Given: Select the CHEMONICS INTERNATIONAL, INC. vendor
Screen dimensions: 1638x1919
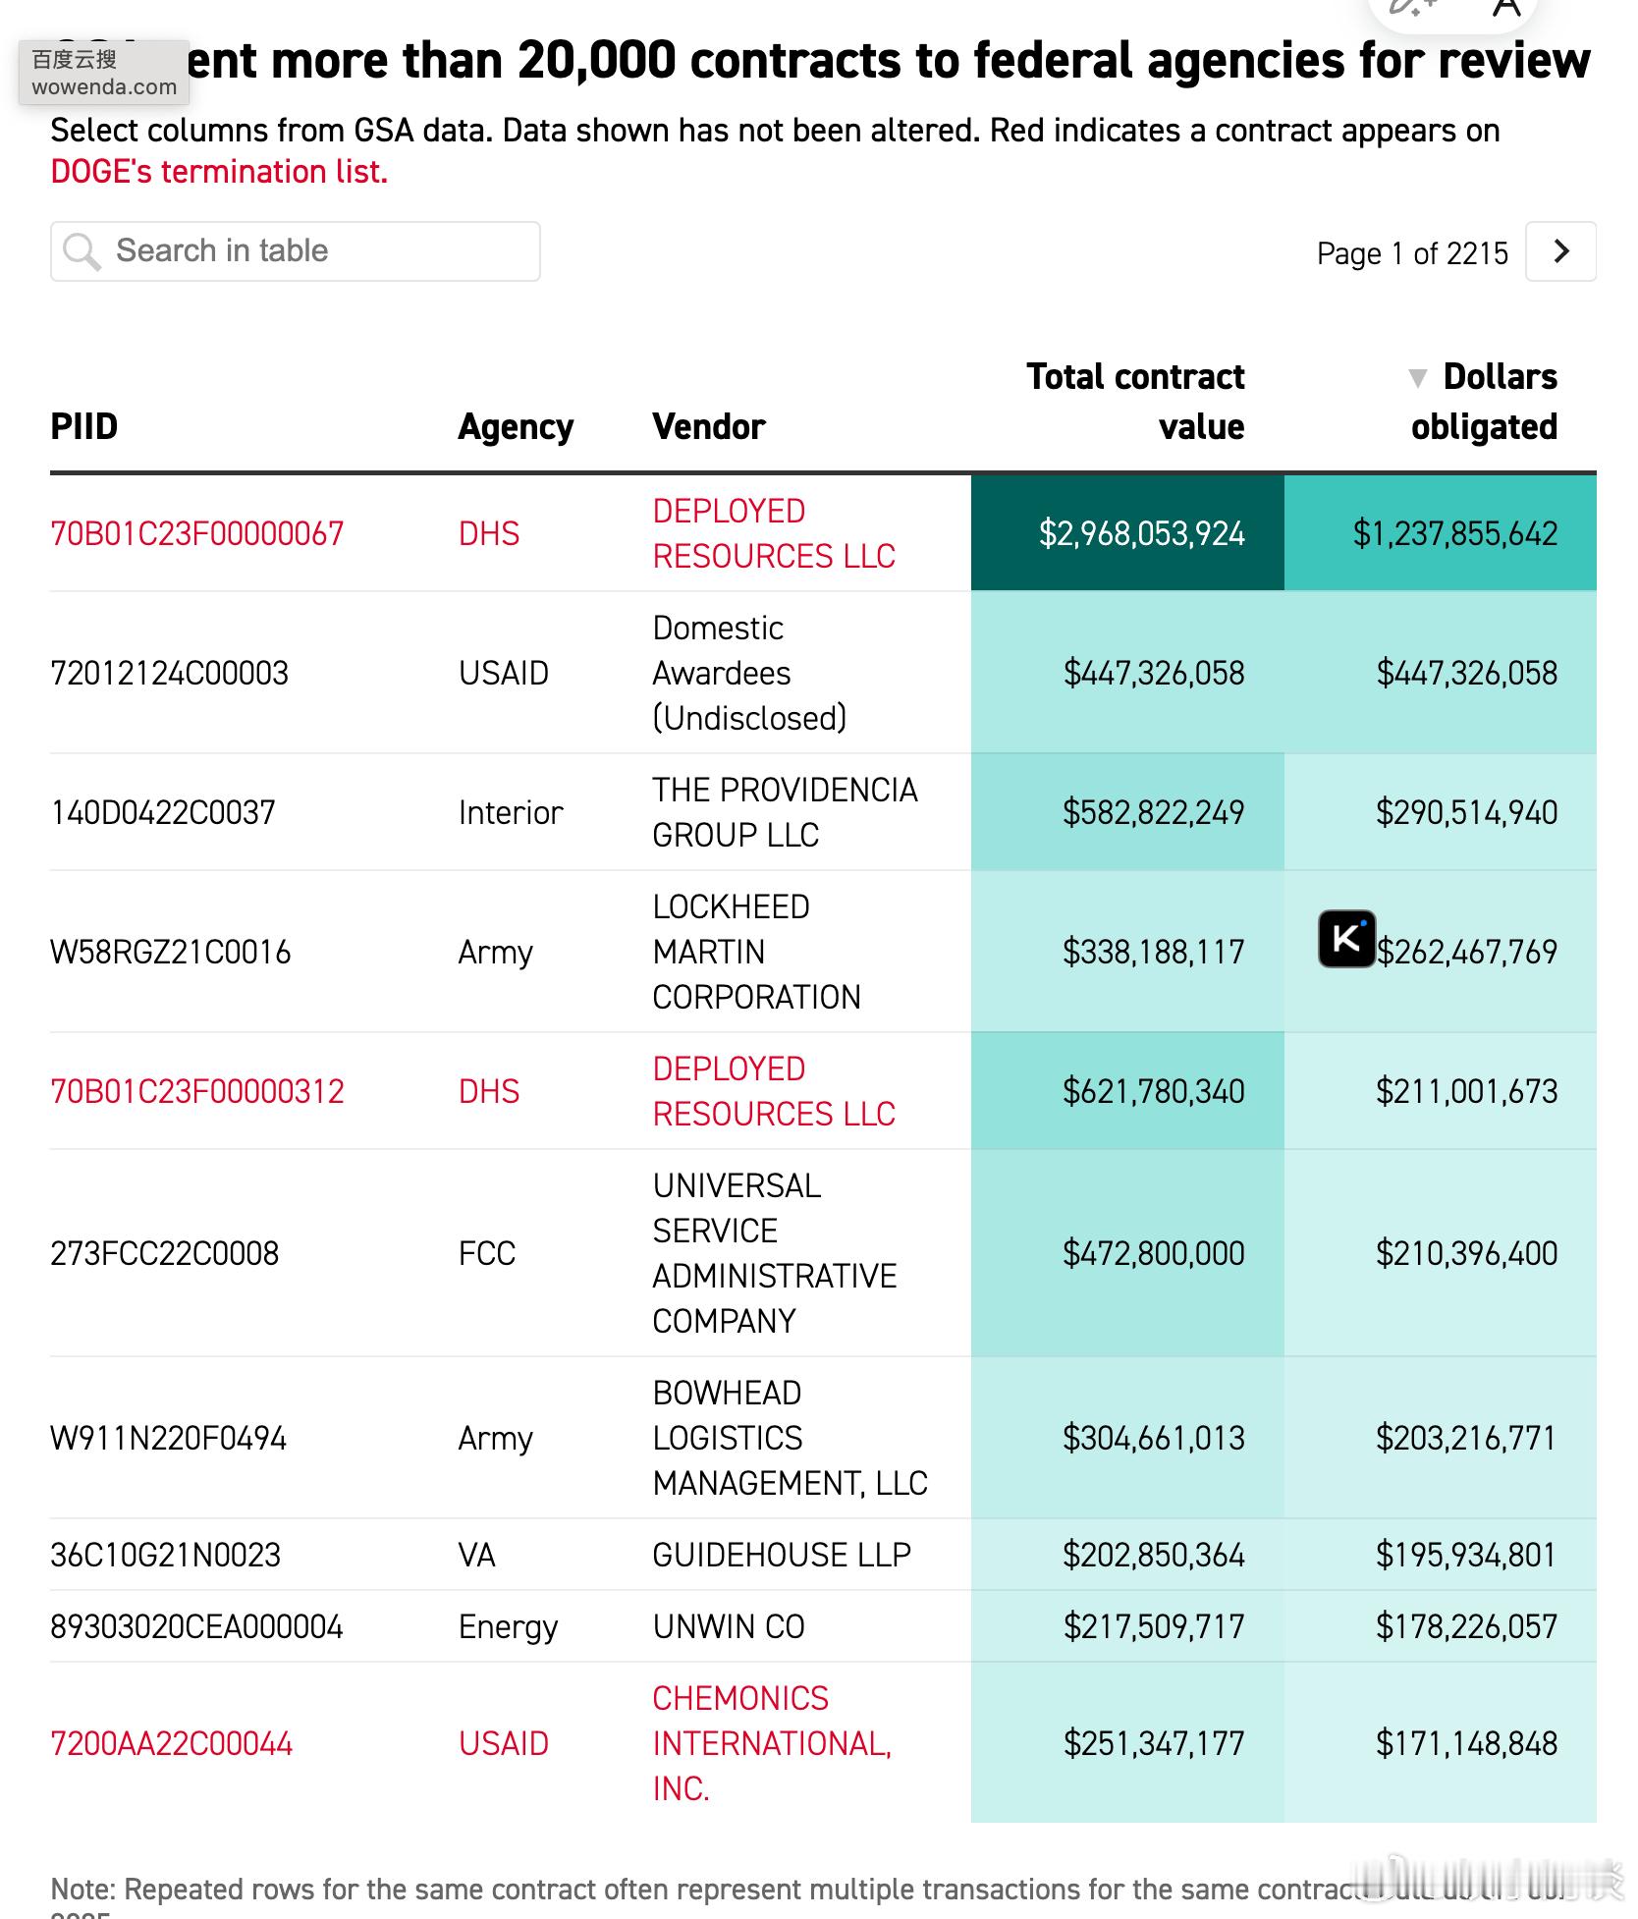Looking at the screenshot, I should coord(772,1743).
